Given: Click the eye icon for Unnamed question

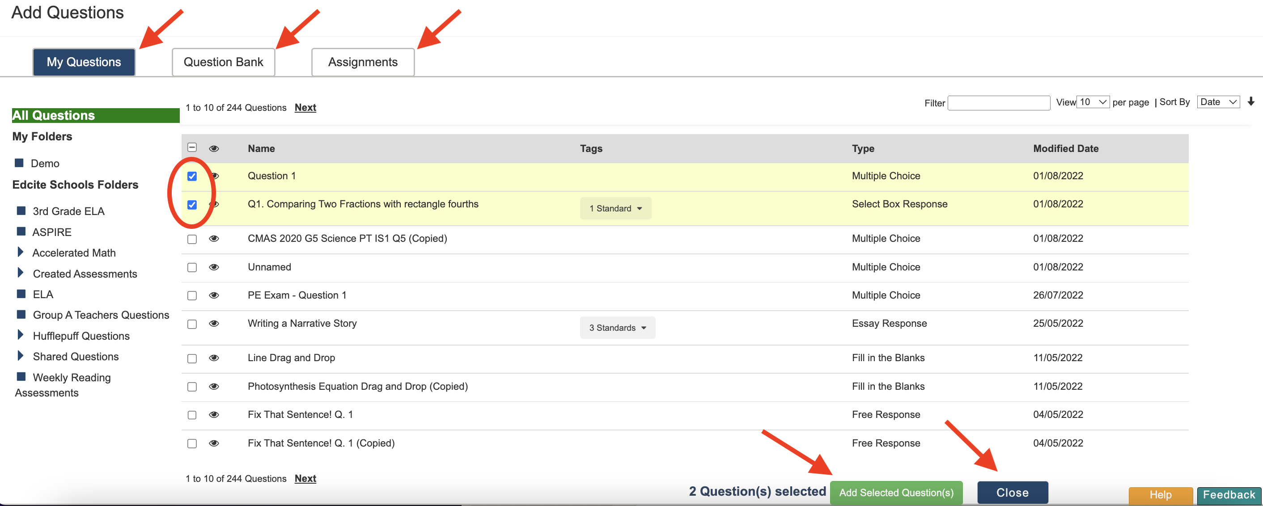Looking at the screenshot, I should point(214,267).
